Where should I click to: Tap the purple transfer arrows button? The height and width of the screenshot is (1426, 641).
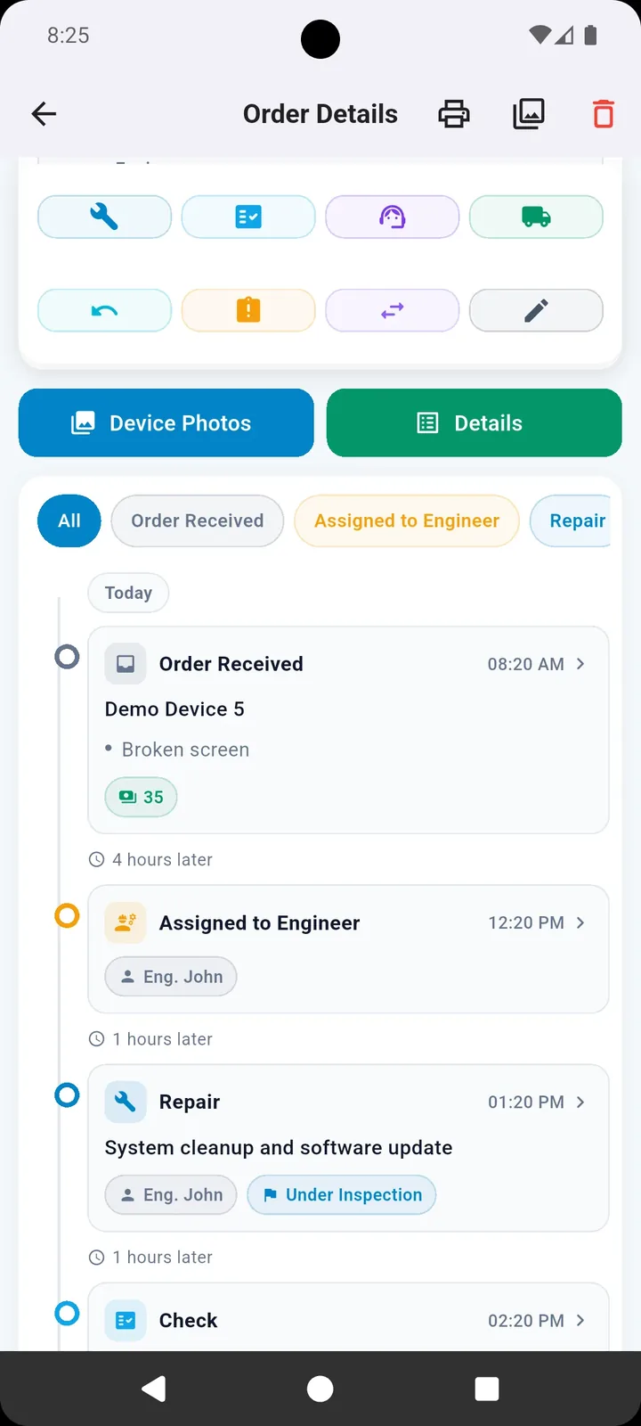point(393,310)
